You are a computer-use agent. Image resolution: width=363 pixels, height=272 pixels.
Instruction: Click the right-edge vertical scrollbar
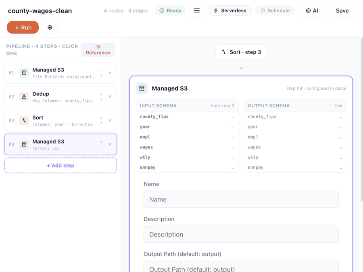(362, 119)
